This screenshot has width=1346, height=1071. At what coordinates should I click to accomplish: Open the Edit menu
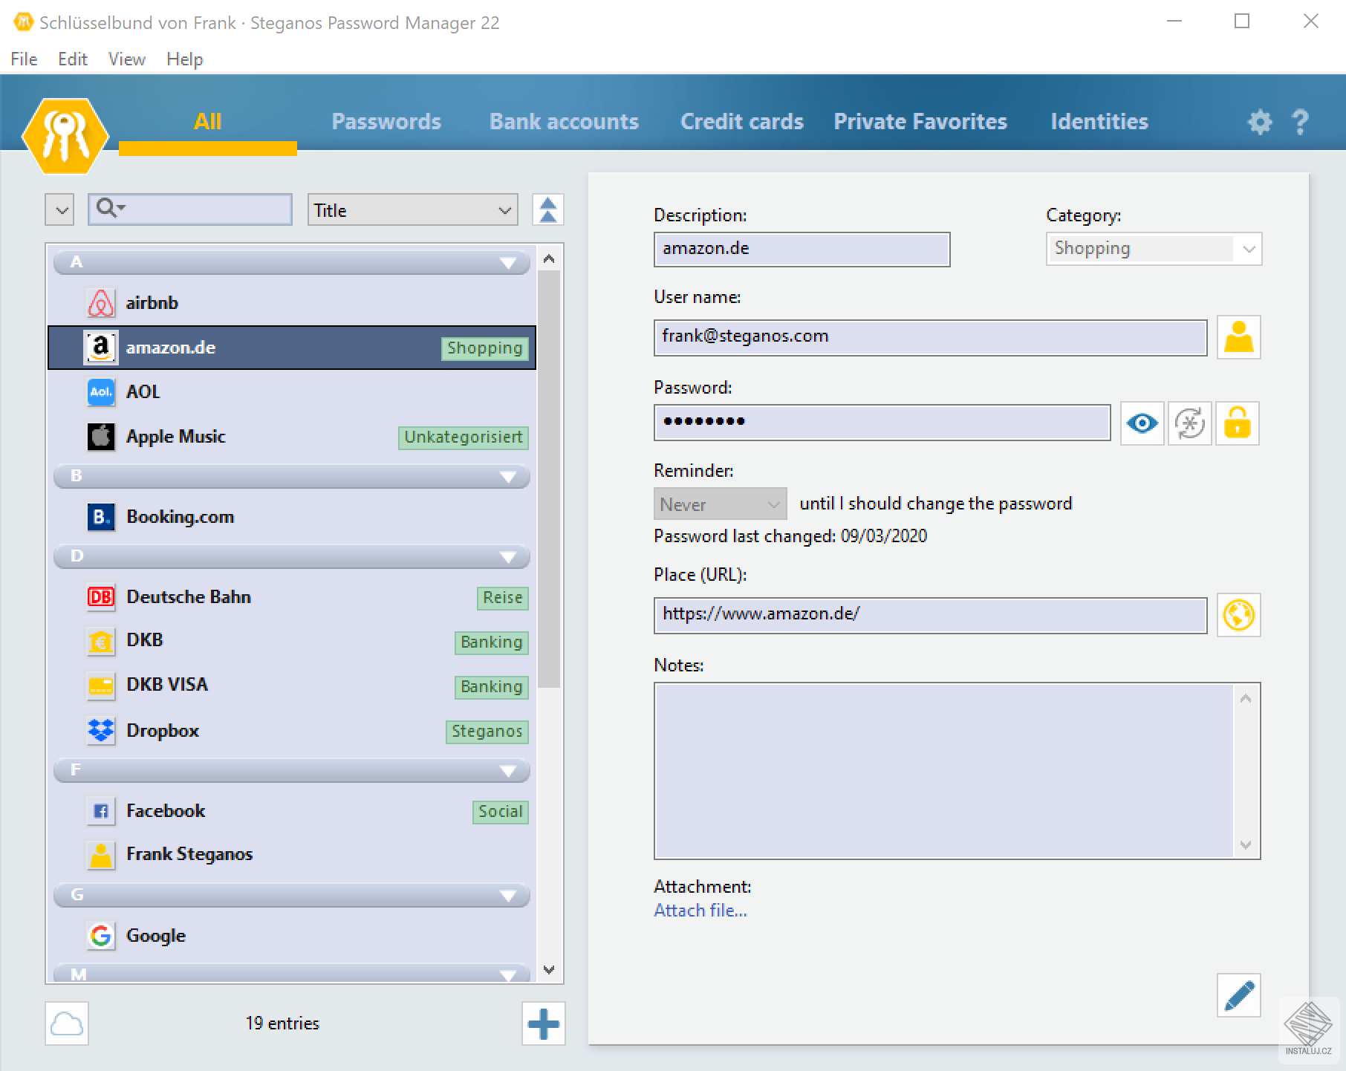(x=72, y=59)
